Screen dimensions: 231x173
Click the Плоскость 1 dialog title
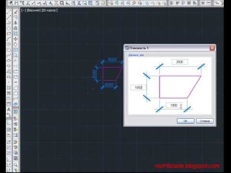click(x=139, y=48)
